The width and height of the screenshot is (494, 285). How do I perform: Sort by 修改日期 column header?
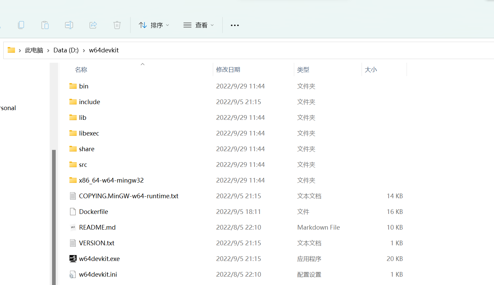pos(228,70)
